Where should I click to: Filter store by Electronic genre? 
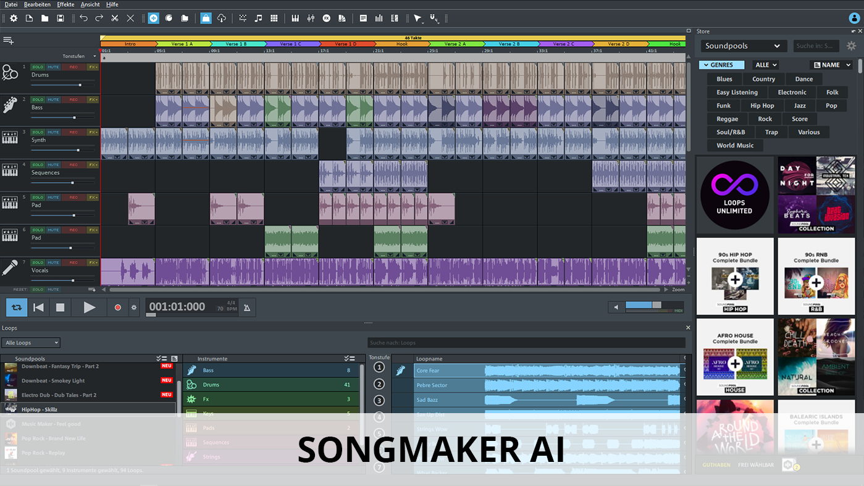[792, 93]
